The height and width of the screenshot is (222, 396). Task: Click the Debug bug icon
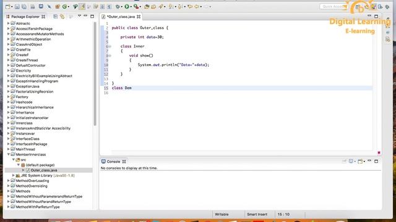118,7
